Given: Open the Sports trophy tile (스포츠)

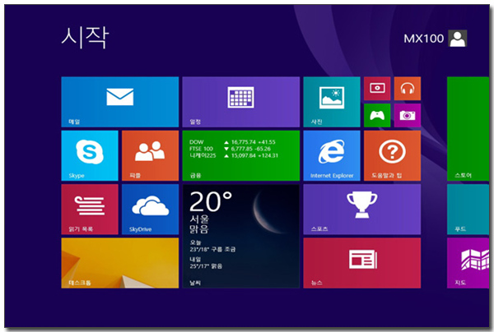Looking at the screenshot, I should click(362, 210).
